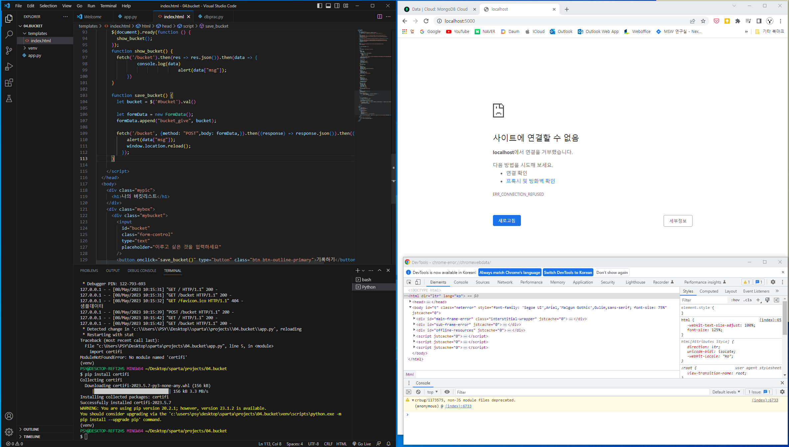Open a new Chrome tab

[567, 9]
